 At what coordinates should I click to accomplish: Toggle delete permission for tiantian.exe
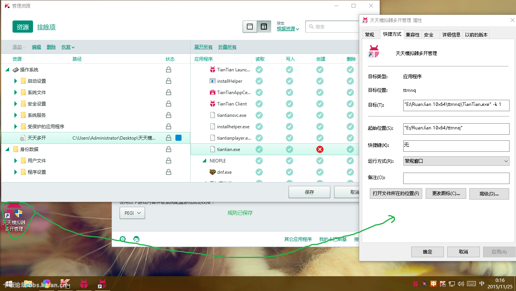click(x=350, y=149)
